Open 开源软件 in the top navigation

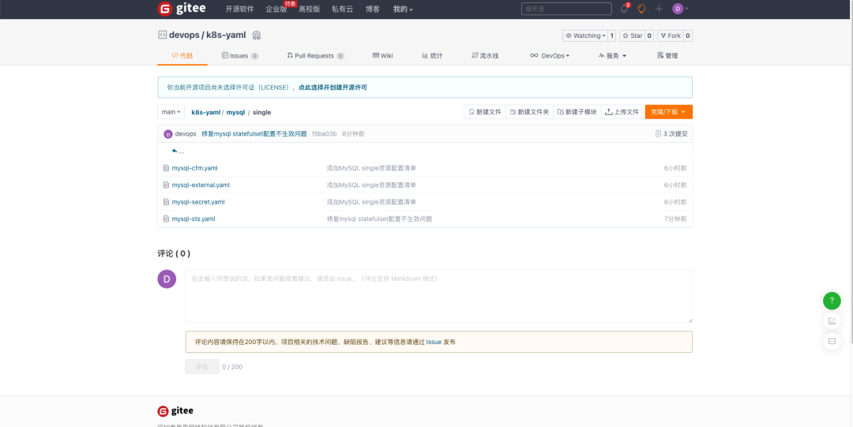click(240, 9)
